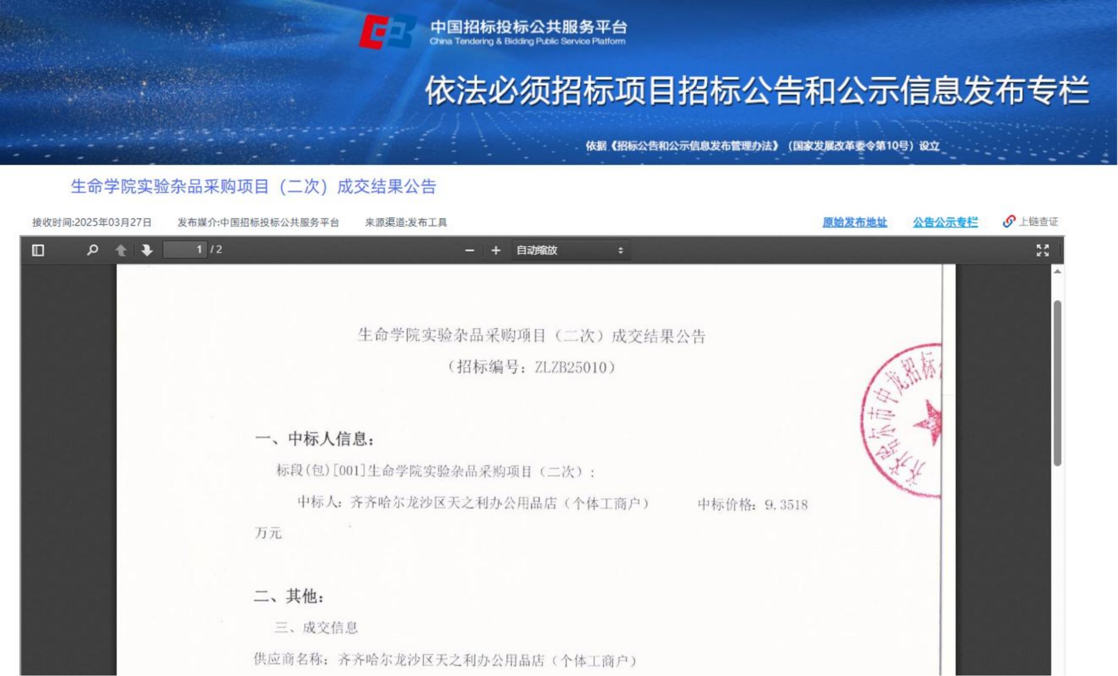Open the 原始发布地址 link

pos(854,222)
